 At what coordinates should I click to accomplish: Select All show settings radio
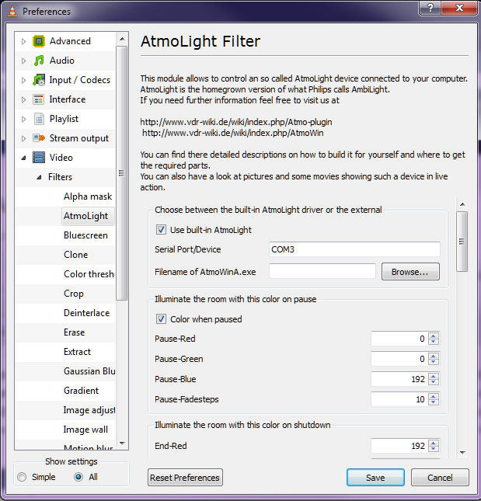[78, 477]
